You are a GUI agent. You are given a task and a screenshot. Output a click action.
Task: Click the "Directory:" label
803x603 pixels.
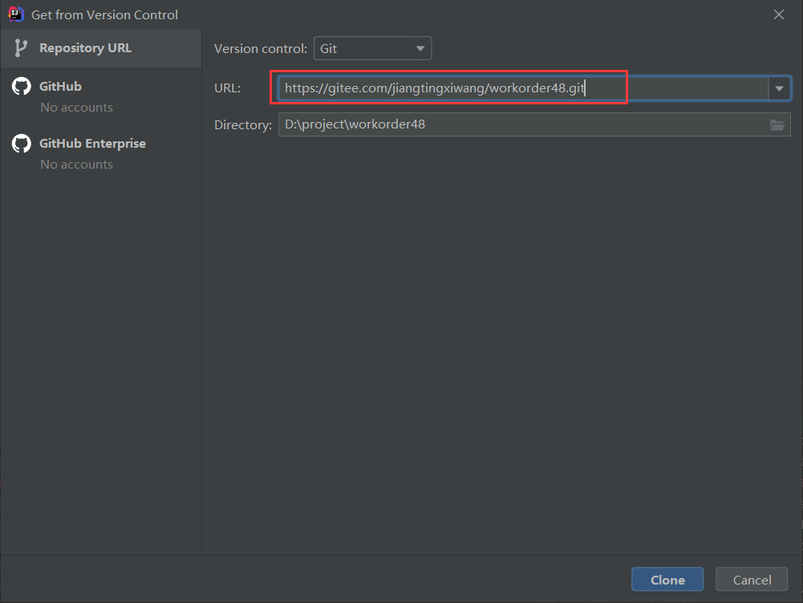[x=243, y=125]
